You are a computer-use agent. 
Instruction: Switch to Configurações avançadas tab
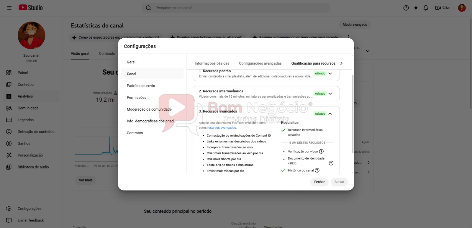pyautogui.click(x=260, y=63)
